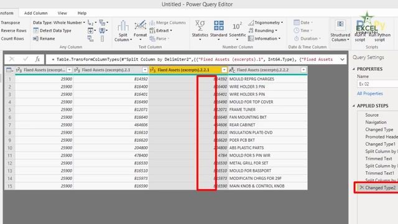Open the Standard operations menu
This screenshot has width=398, height=224.
click(218, 30)
